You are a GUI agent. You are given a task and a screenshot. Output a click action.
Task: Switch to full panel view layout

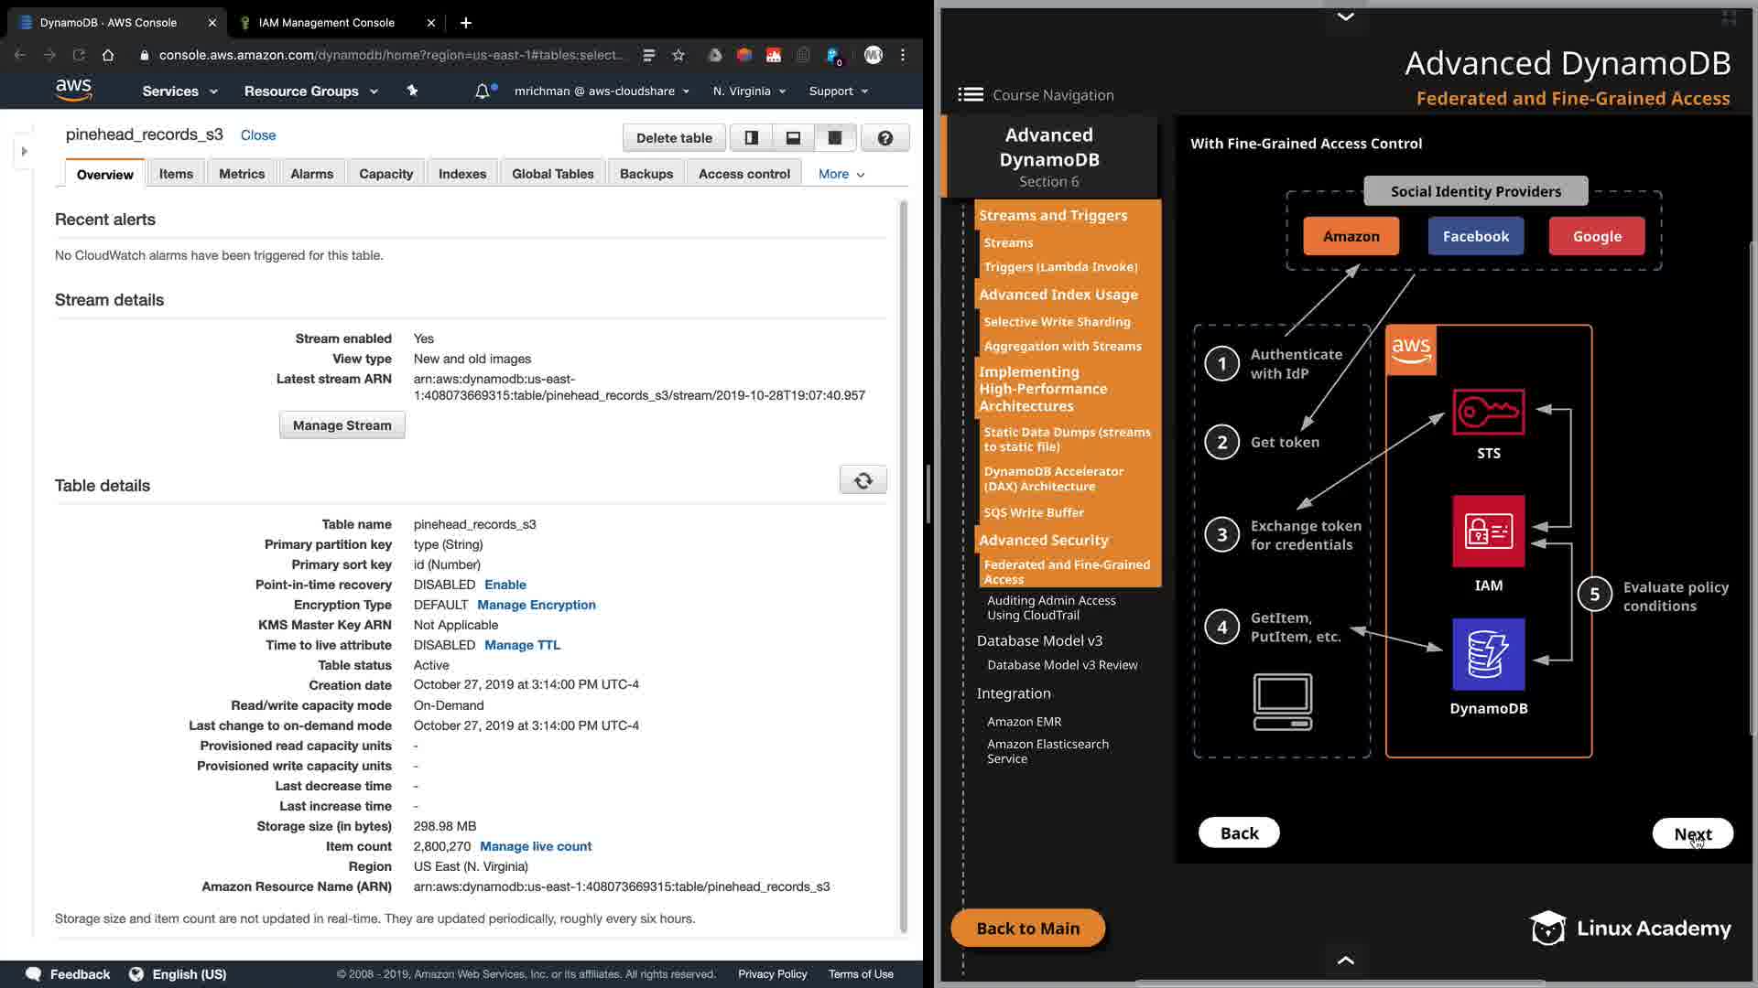coord(835,138)
